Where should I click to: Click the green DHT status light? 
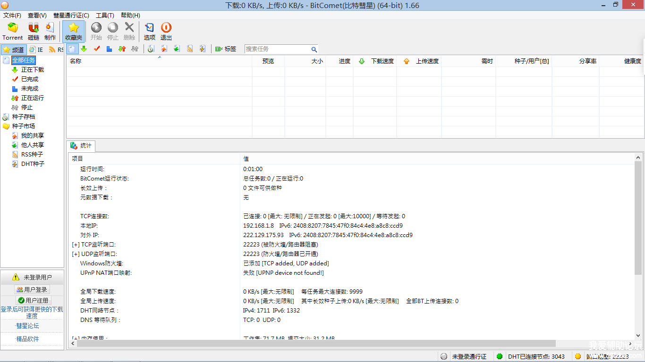(500, 357)
